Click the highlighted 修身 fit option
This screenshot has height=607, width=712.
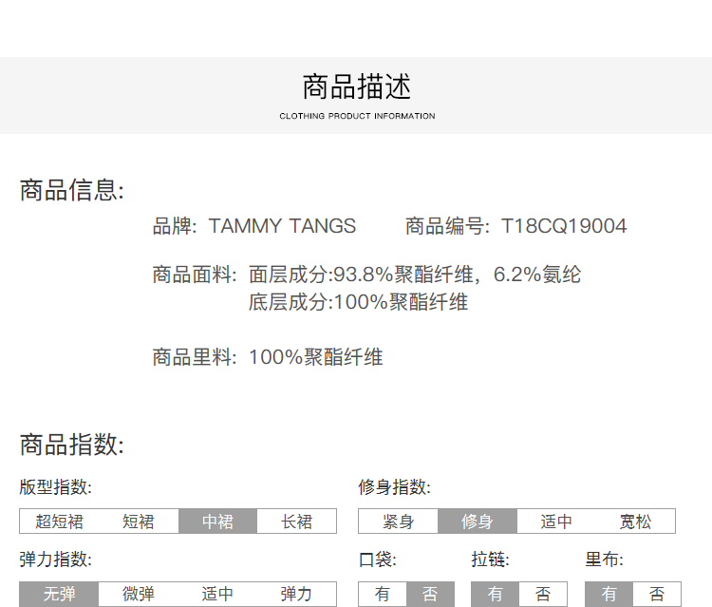tap(477, 522)
